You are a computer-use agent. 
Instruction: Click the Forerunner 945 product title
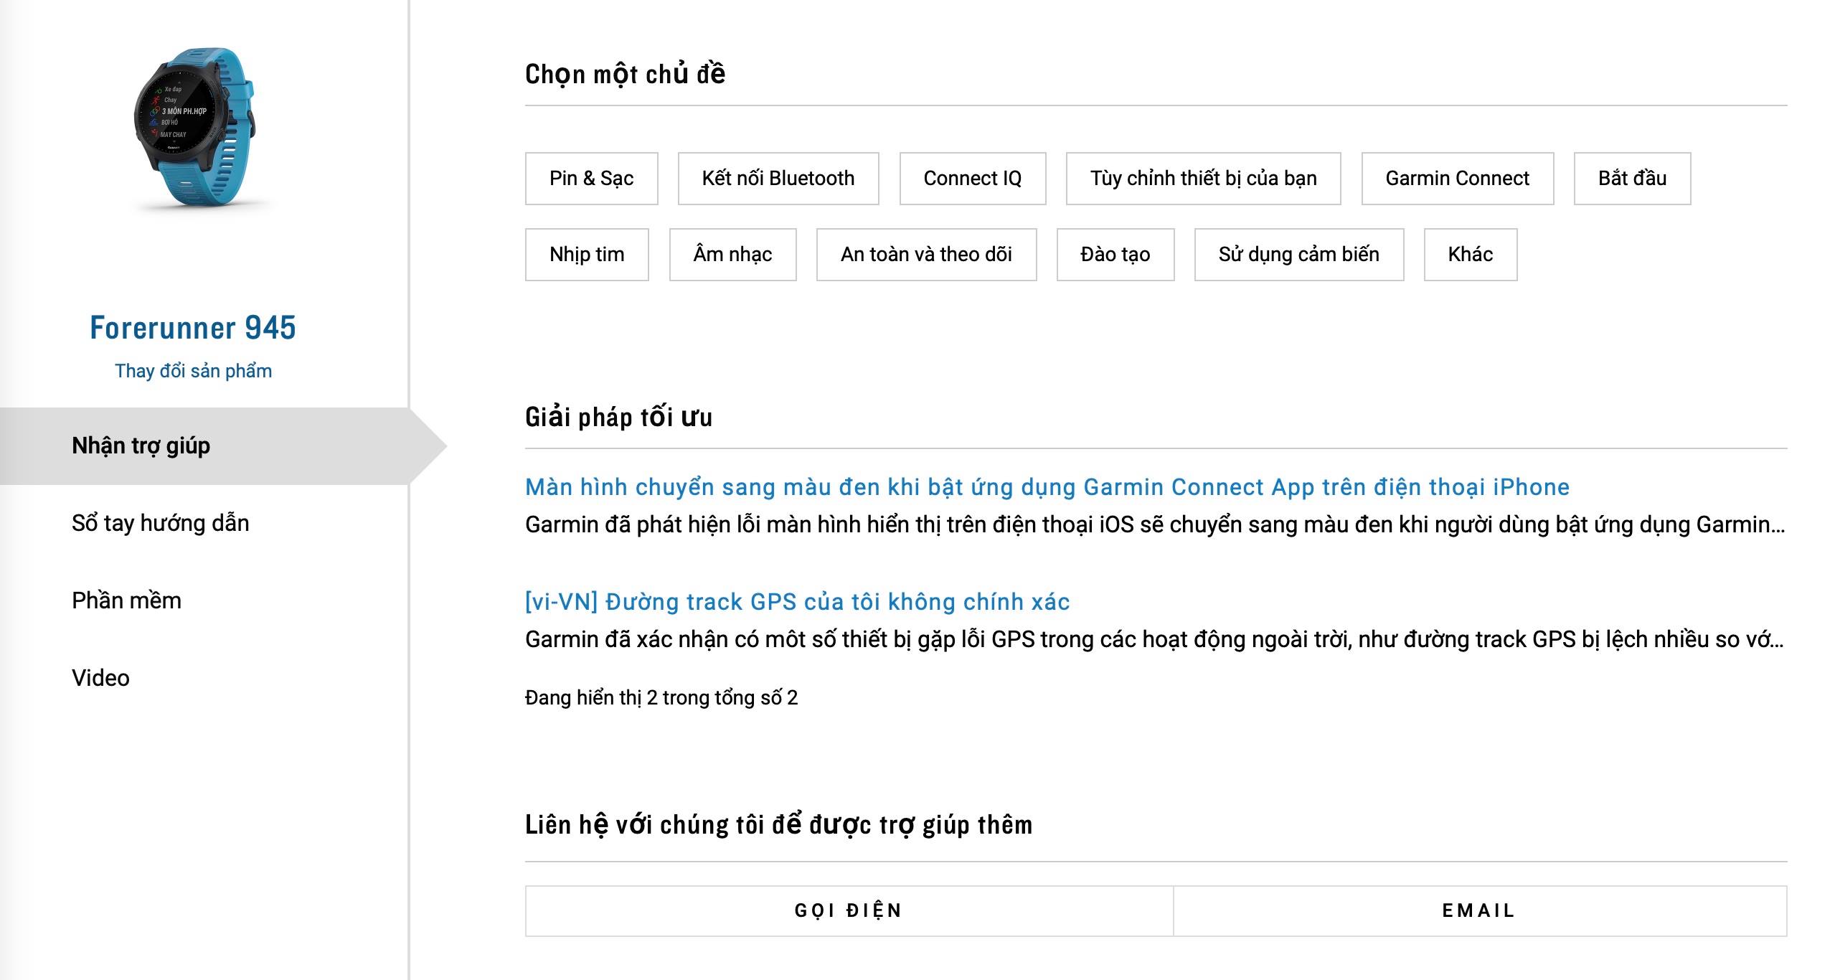tap(193, 329)
